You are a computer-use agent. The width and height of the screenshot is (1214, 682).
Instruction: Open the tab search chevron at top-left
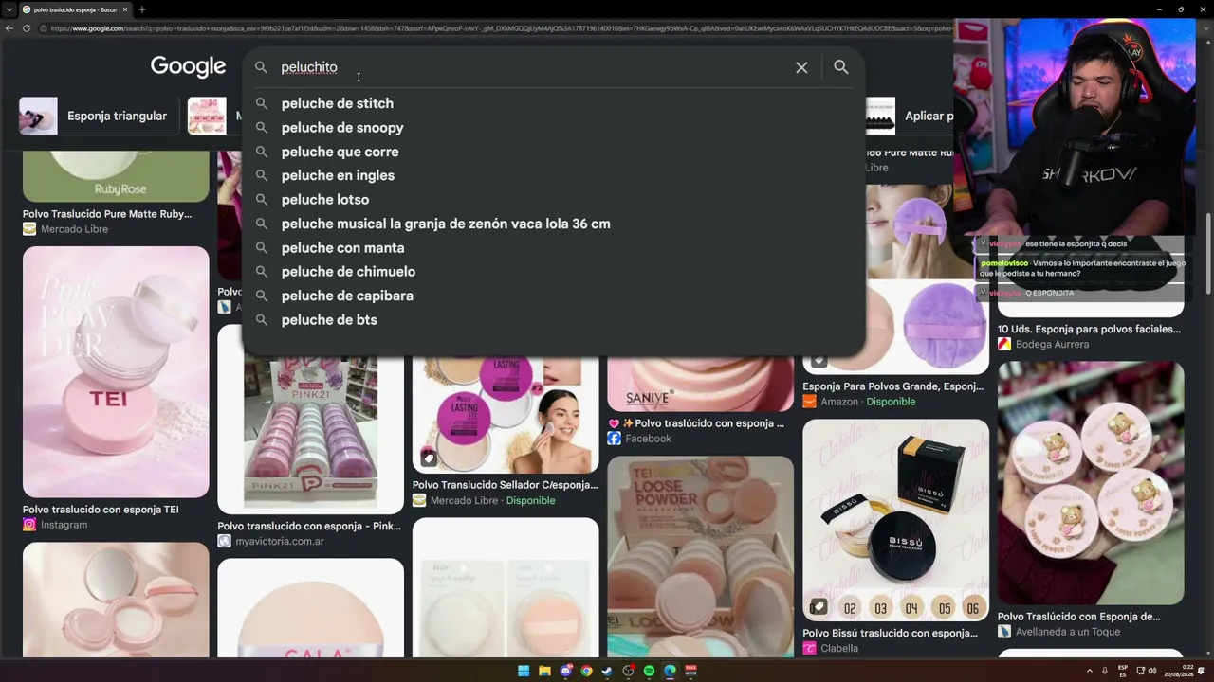(x=9, y=9)
